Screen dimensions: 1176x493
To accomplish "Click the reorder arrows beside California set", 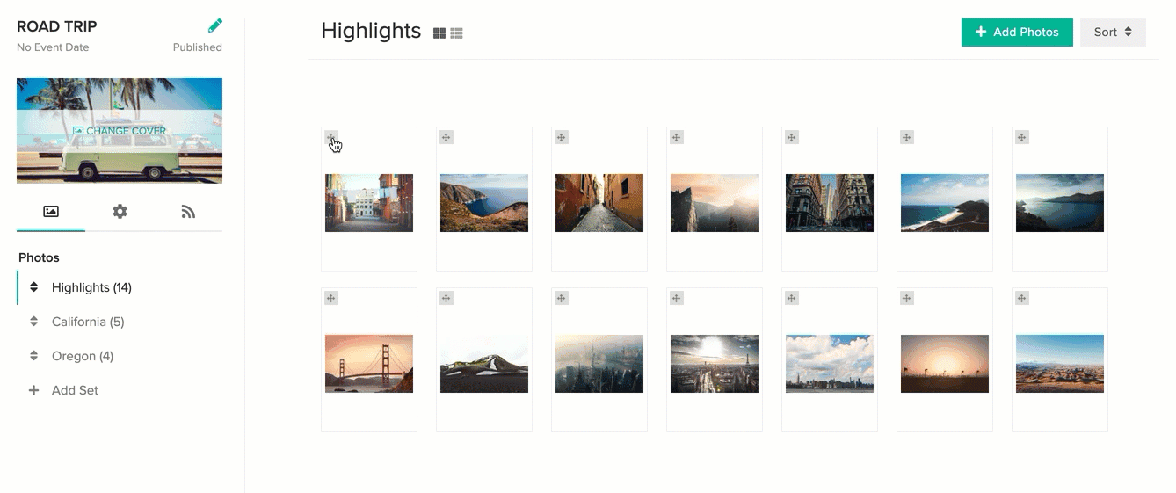I will point(33,322).
